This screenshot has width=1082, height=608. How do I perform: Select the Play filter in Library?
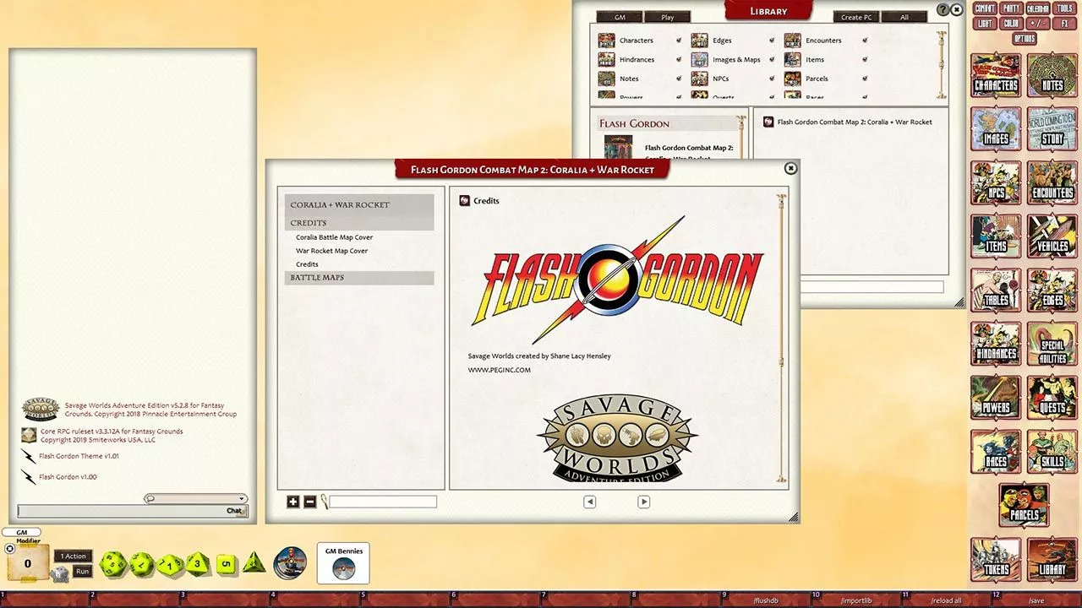coord(667,17)
